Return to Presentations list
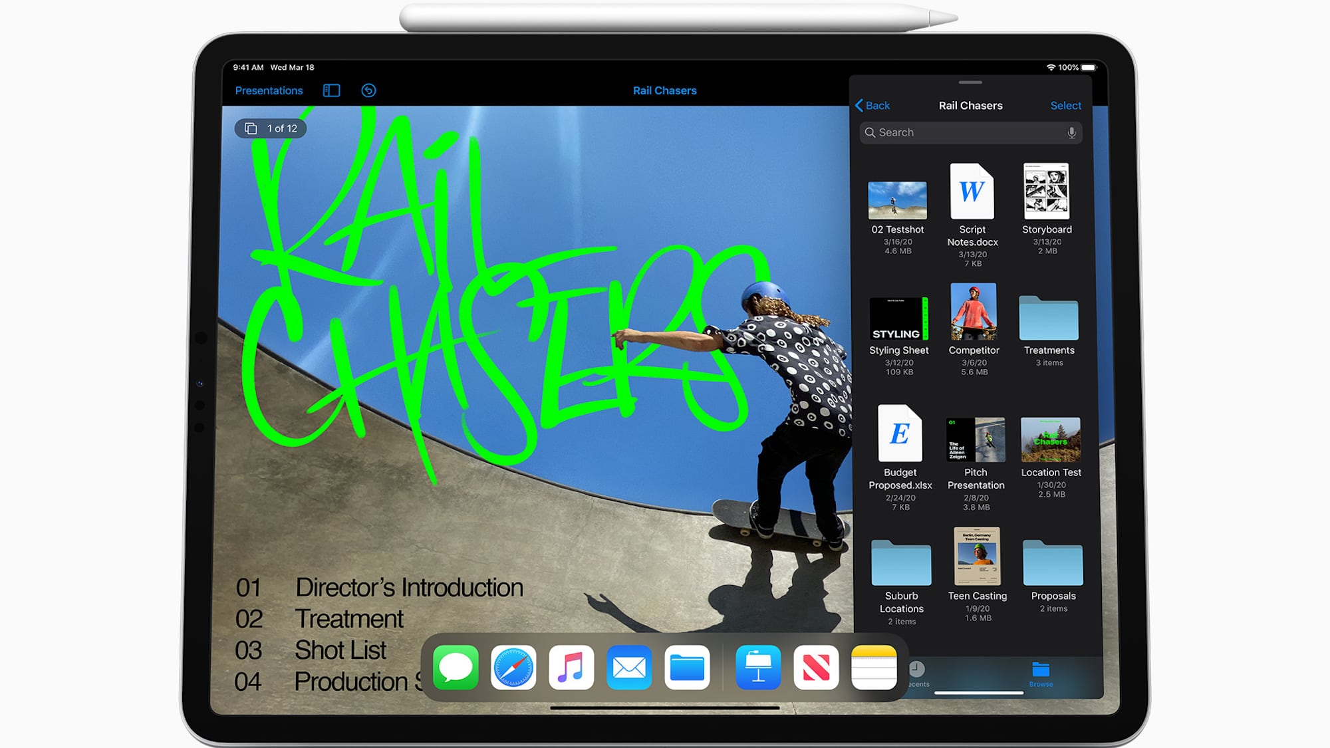The width and height of the screenshot is (1330, 748). coord(269,90)
